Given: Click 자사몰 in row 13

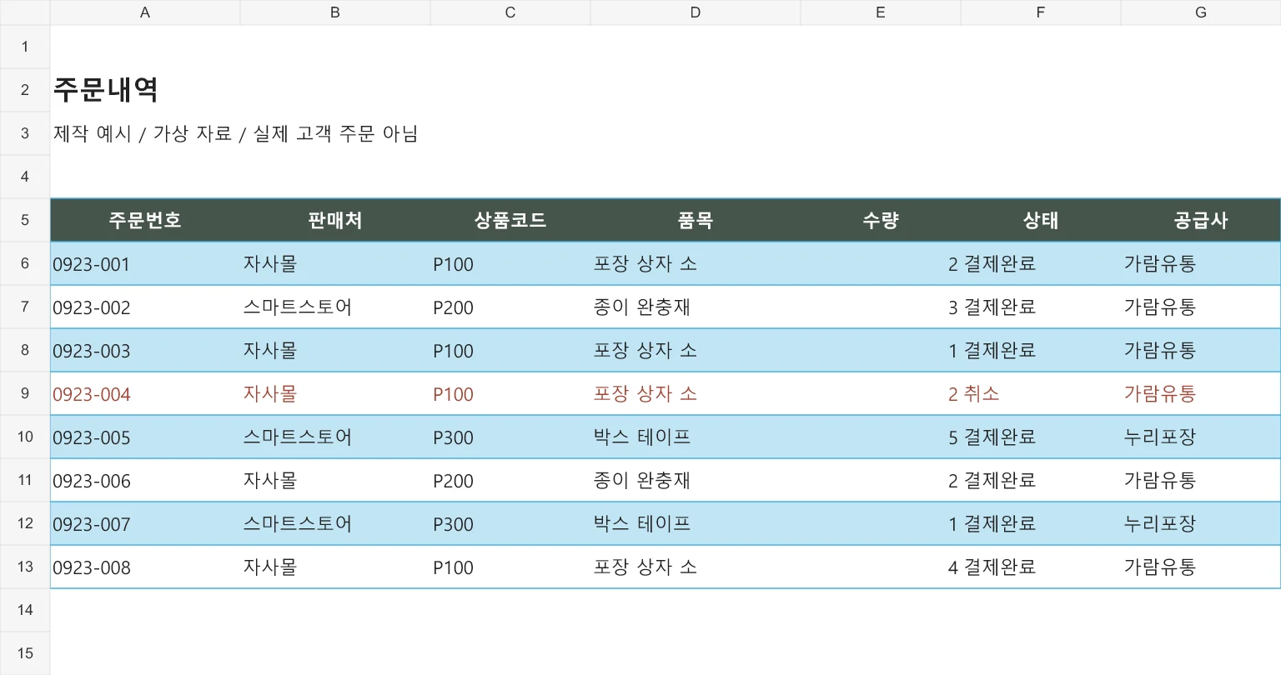Looking at the screenshot, I should pyautogui.click(x=335, y=567).
